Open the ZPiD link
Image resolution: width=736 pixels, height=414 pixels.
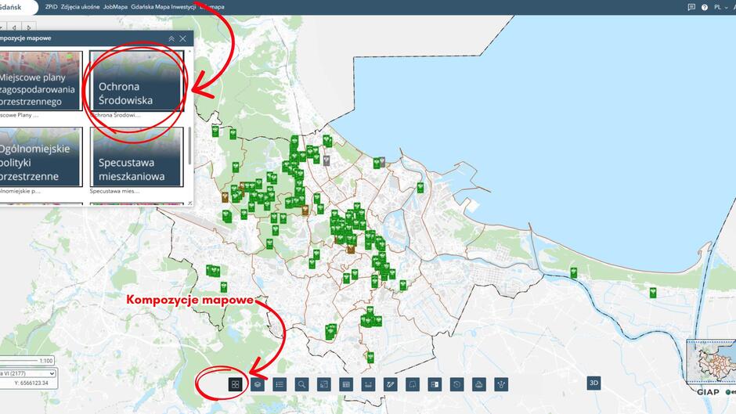(51, 7)
